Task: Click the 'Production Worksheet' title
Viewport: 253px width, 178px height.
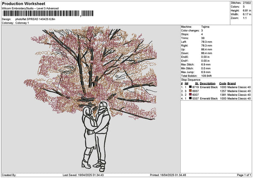Action: point(24,3)
